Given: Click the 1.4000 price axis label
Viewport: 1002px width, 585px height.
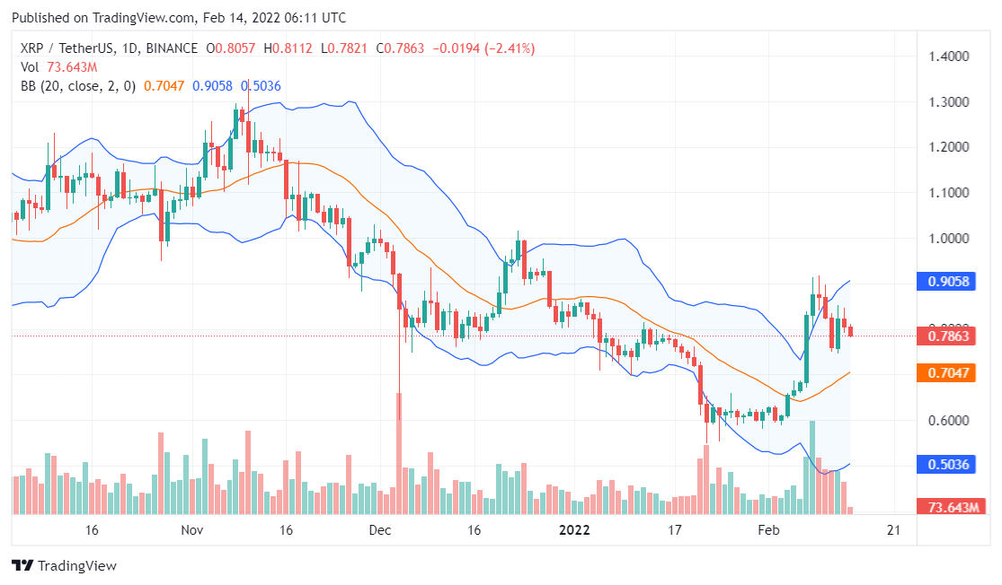Looking at the screenshot, I should (x=948, y=57).
